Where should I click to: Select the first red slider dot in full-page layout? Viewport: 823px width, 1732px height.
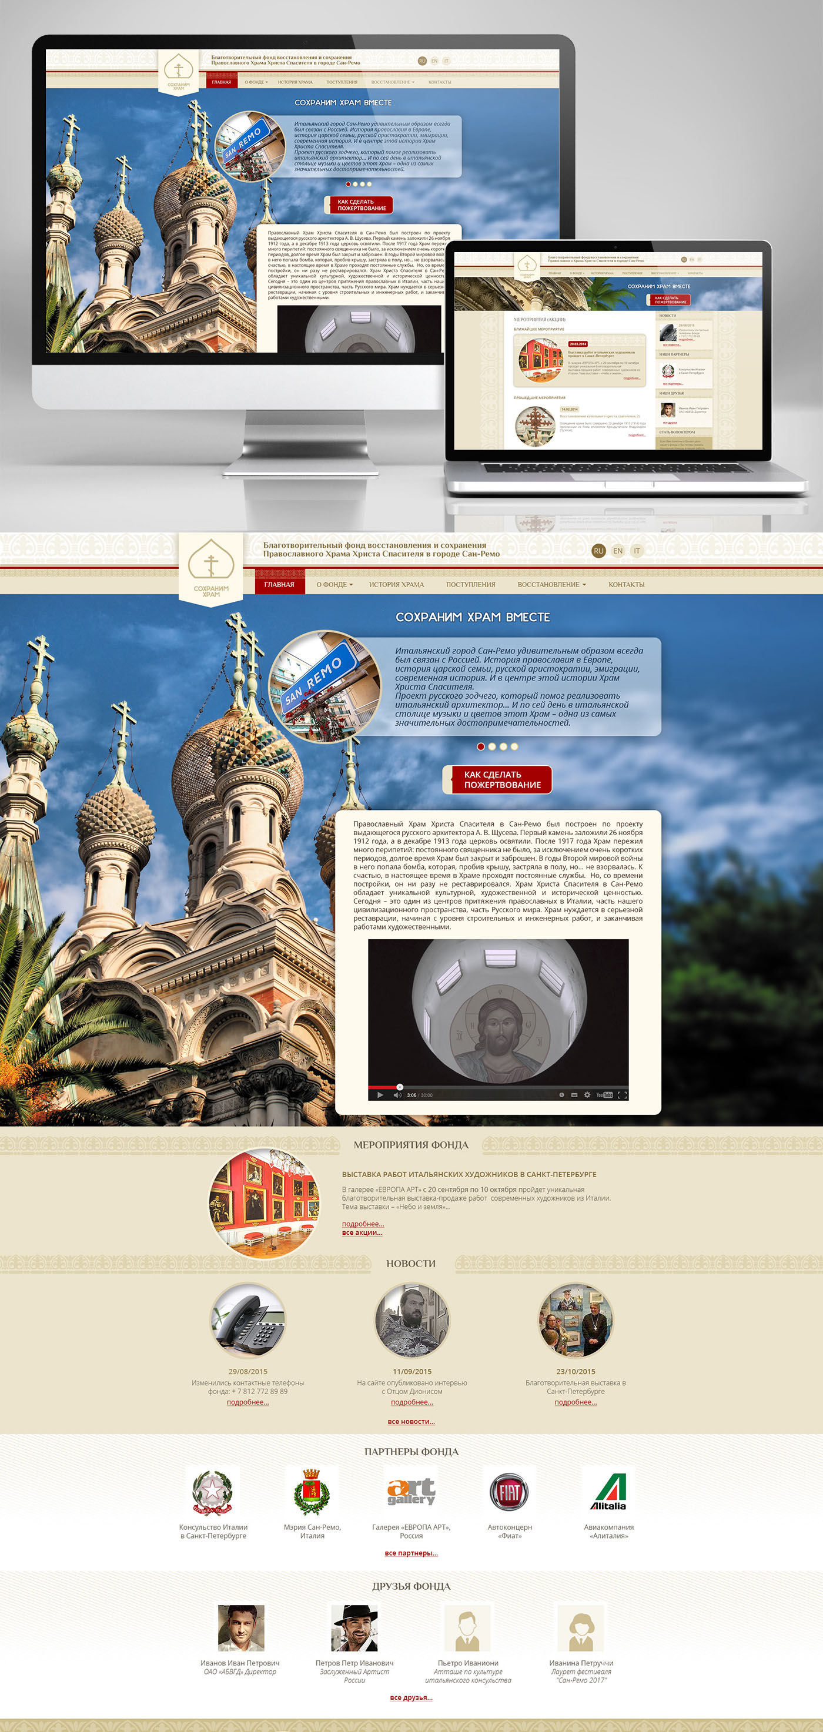coord(481,746)
